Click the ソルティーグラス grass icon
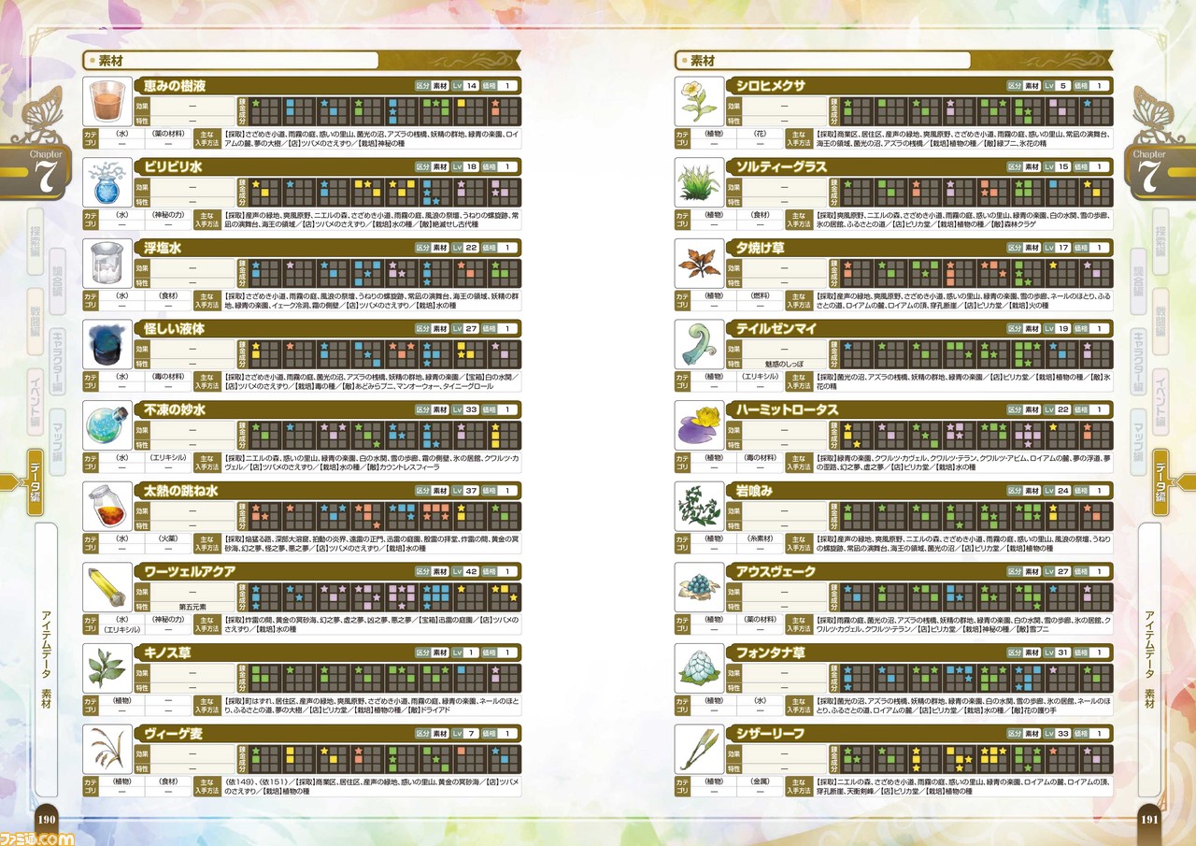Image resolution: width=1196 pixels, height=846 pixels. click(700, 182)
